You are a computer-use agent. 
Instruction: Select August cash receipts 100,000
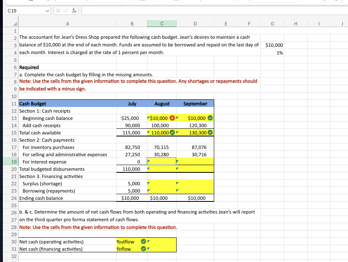[x=162, y=126]
